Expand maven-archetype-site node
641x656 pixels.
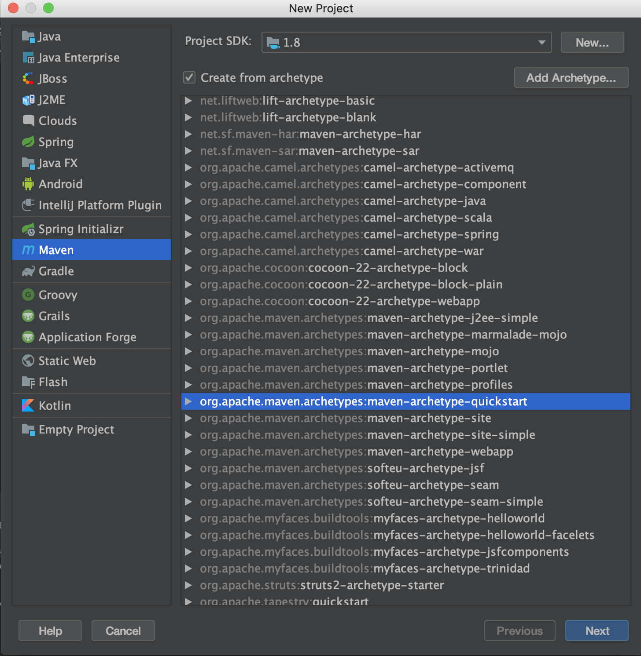pos(188,418)
